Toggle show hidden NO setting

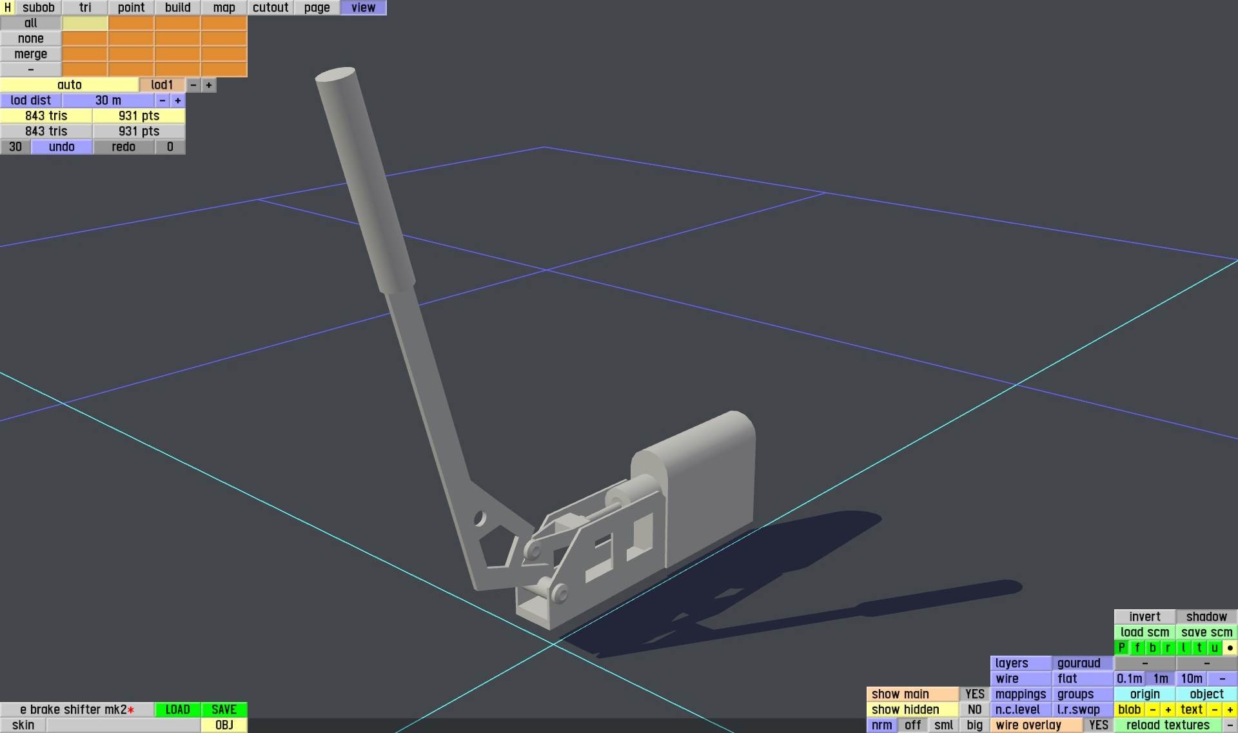pos(974,710)
